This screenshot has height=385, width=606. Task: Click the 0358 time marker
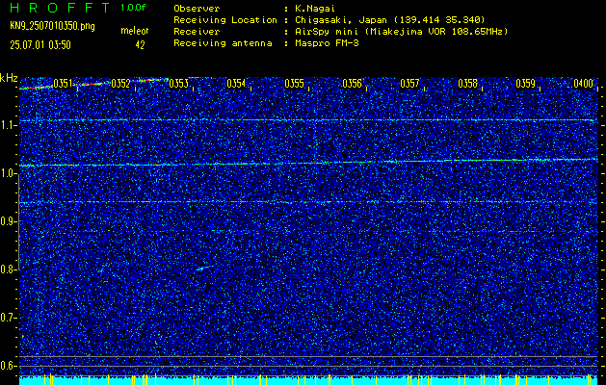[x=467, y=84]
